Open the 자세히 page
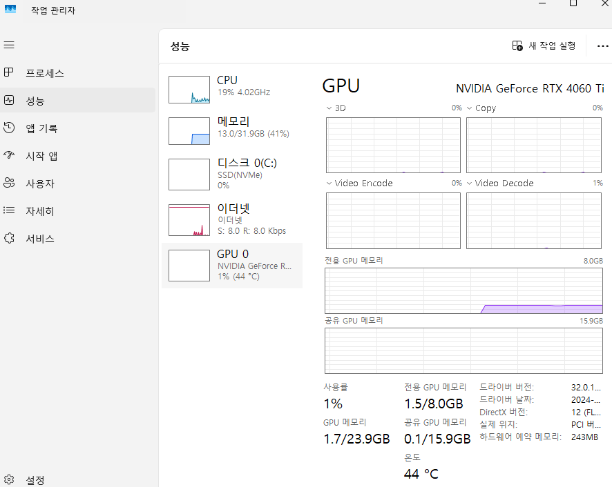 click(77, 210)
